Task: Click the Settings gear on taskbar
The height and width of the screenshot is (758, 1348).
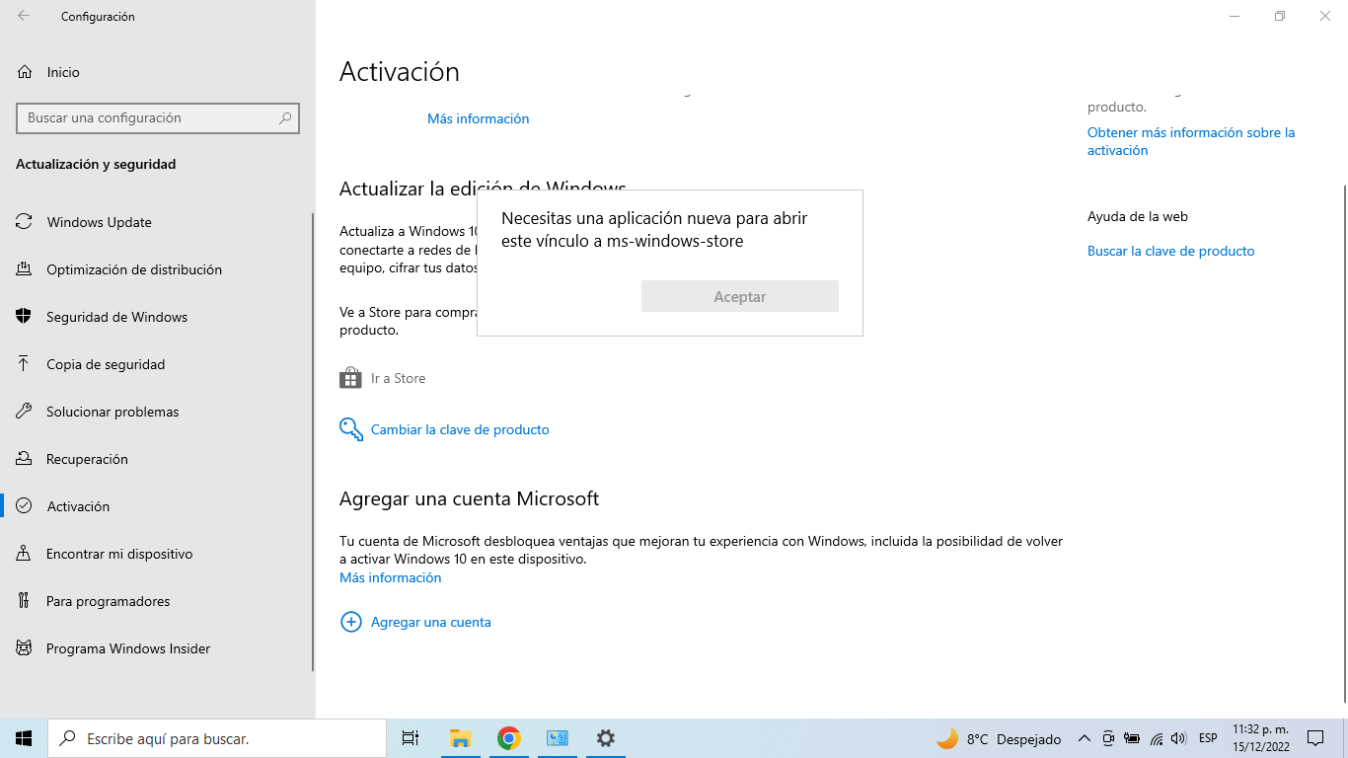Action: pos(606,738)
